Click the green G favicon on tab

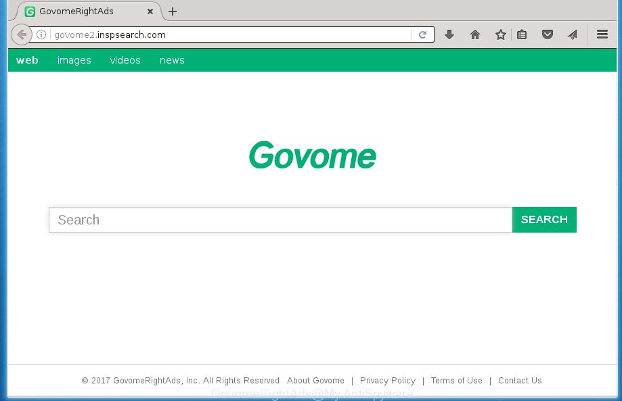(x=30, y=11)
